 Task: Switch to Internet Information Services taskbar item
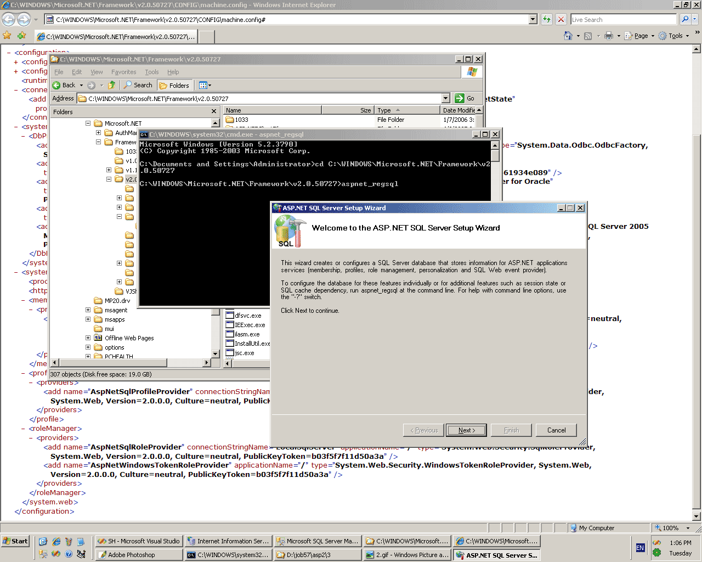tap(228, 541)
